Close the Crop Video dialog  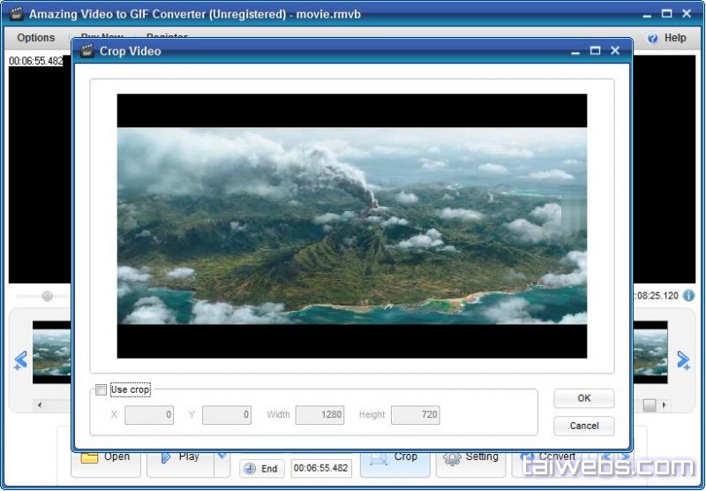(x=615, y=51)
